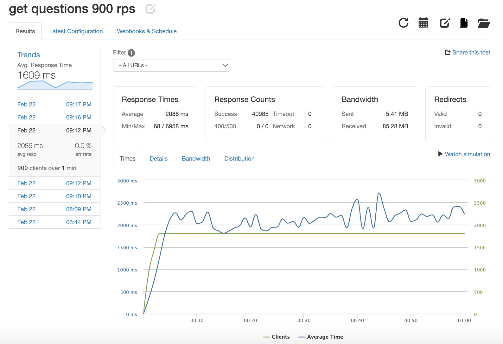Open the Feb 22 08:09 PM result
The height and width of the screenshot is (344, 503).
(54, 209)
